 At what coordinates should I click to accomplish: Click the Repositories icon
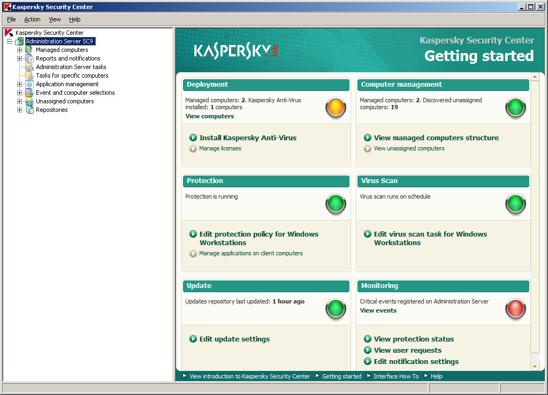29,110
